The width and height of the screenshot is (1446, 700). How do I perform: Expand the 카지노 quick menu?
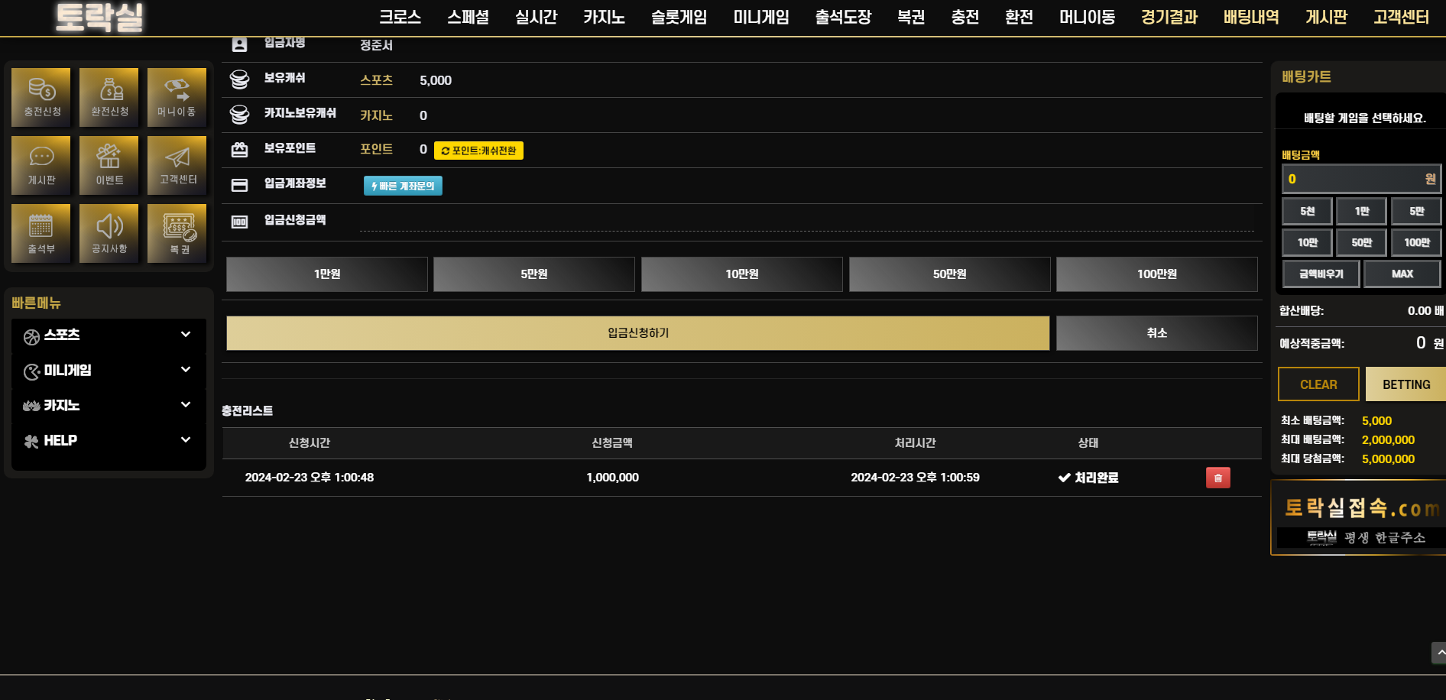(109, 406)
